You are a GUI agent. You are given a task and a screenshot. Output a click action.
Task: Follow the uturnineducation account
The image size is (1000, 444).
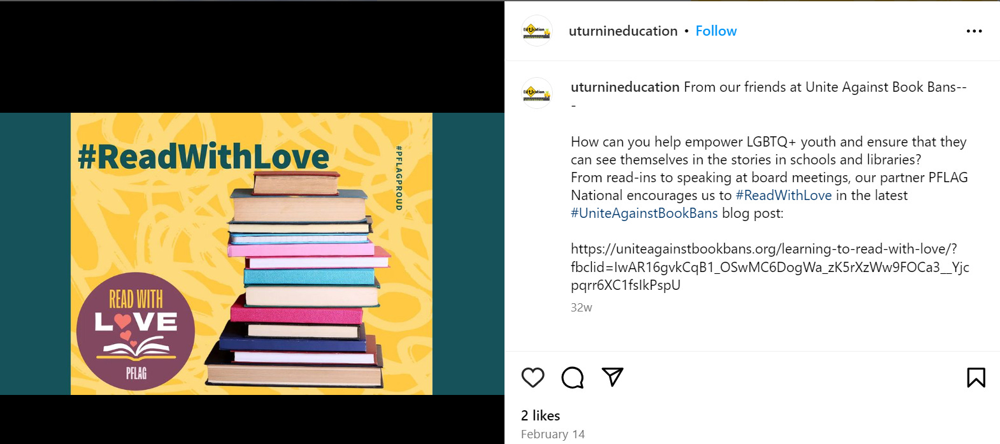(x=716, y=31)
